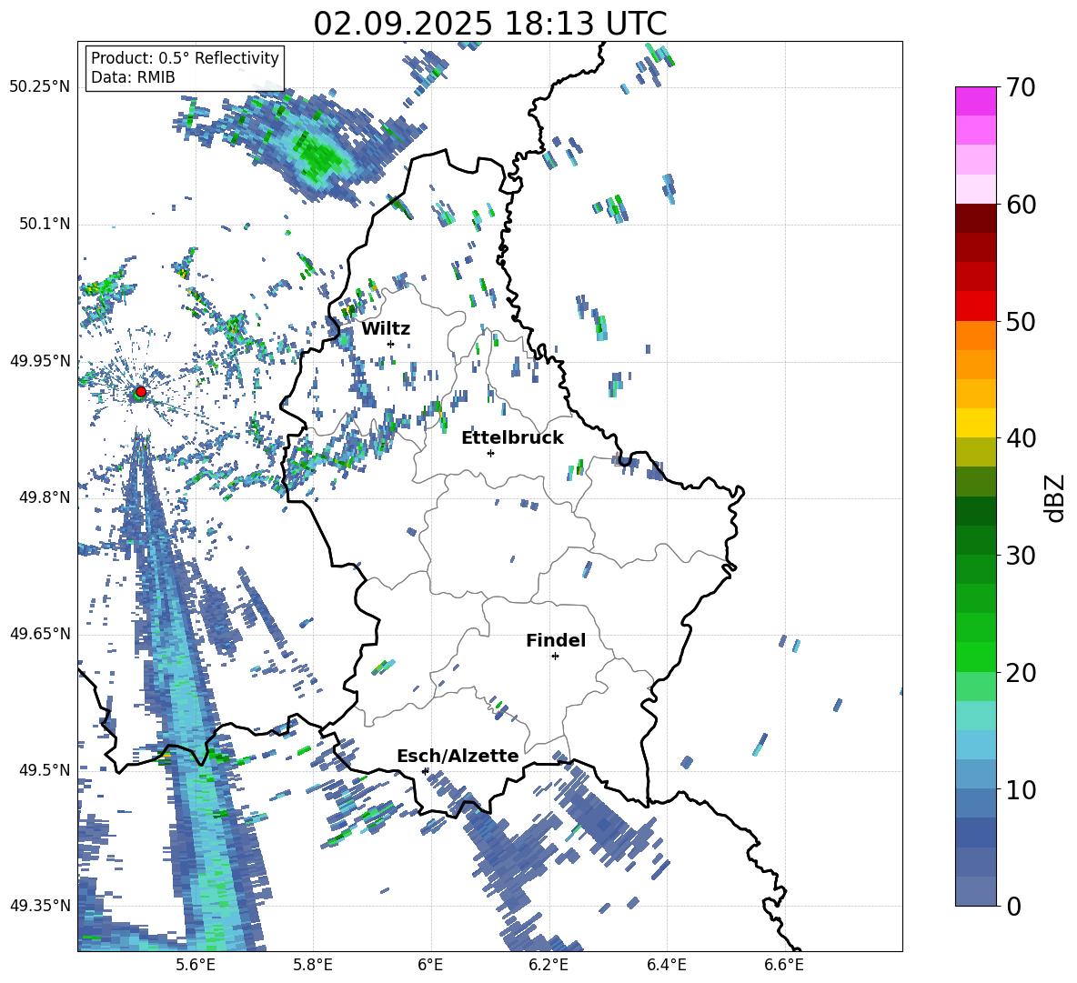Screen dimensions: 1077x983
Task: Click the 49.95°N latitude label
Action: [40, 360]
